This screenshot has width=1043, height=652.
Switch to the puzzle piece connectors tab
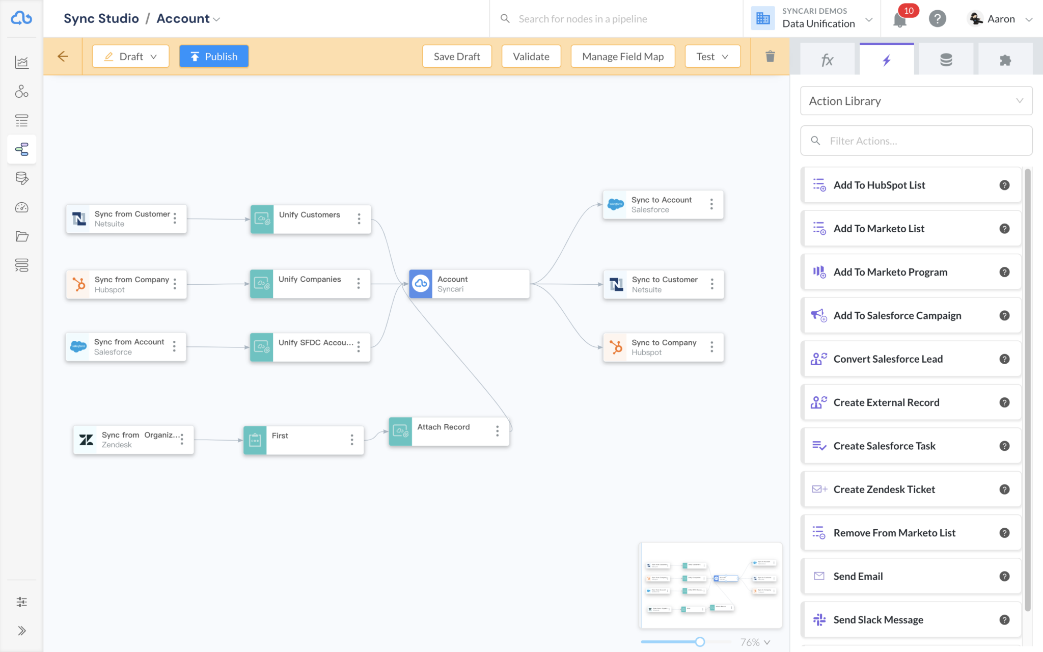tap(1005, 60)
